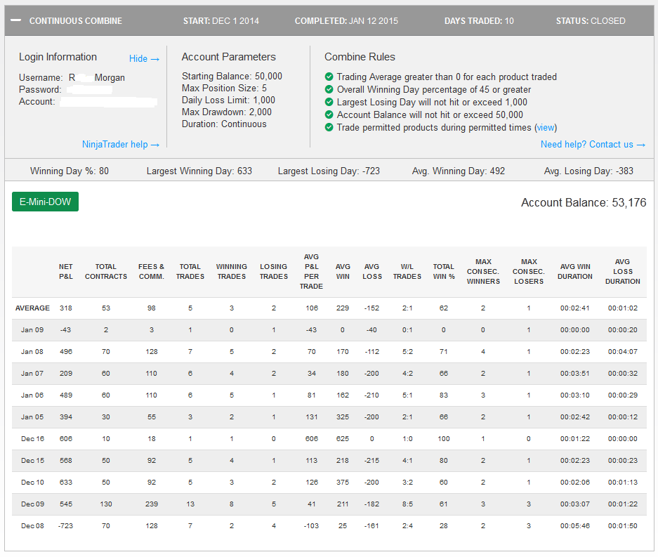Viewport: 658px width, 557px height.
Task: Click the AVG WIN column header
Action: [x=343, y=272]
